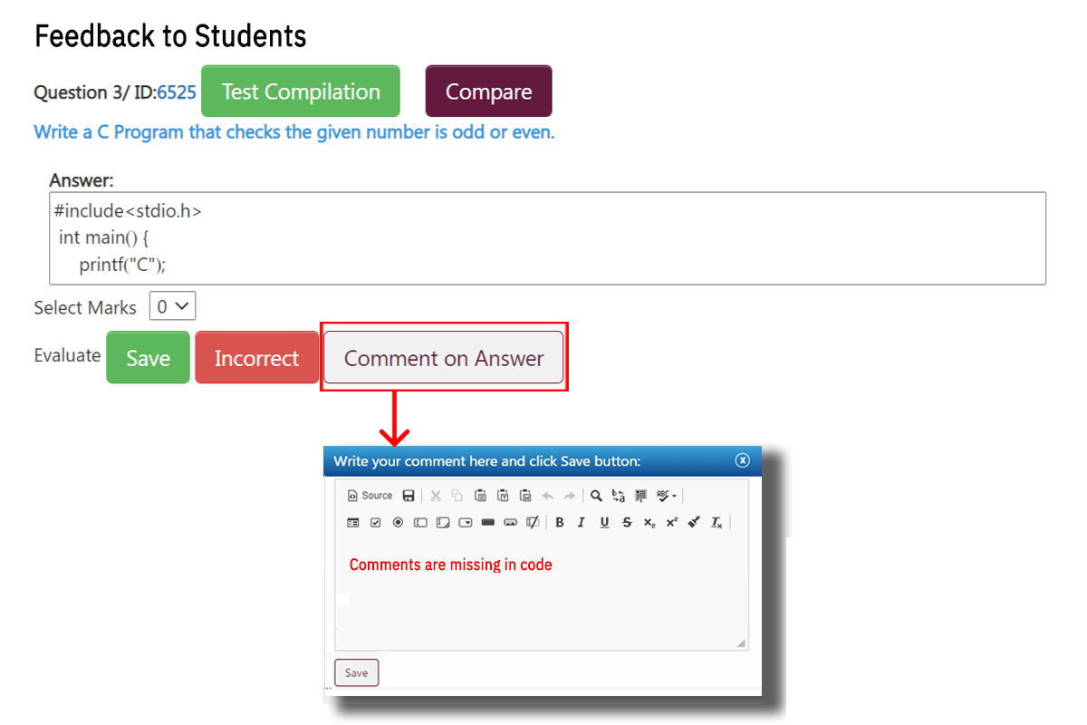1087x725 pixels.
Task: Click the floppy-disk Save icon in editor toolbar
Action: click(409, 496)
